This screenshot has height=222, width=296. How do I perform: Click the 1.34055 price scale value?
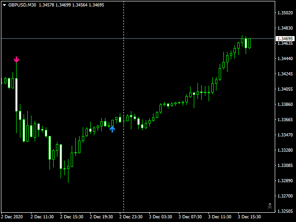[x=285, y=89]
